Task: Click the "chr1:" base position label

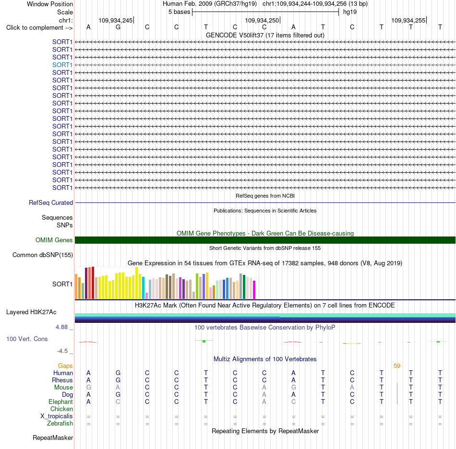Action: [x=66, y=20]
